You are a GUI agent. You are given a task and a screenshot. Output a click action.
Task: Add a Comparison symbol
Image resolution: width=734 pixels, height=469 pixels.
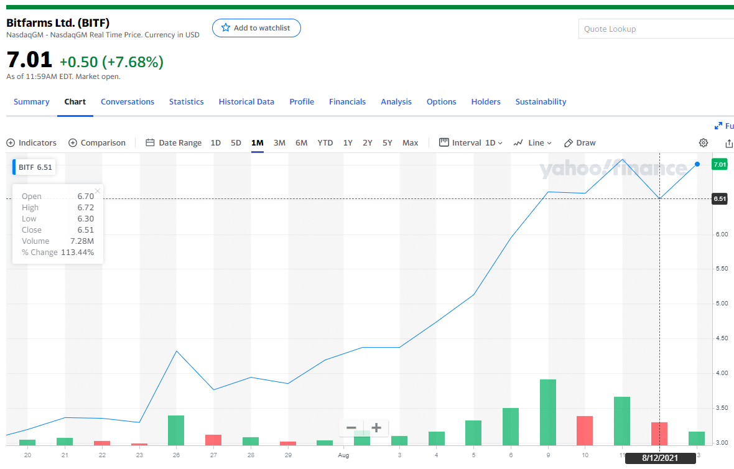[97, 143]
